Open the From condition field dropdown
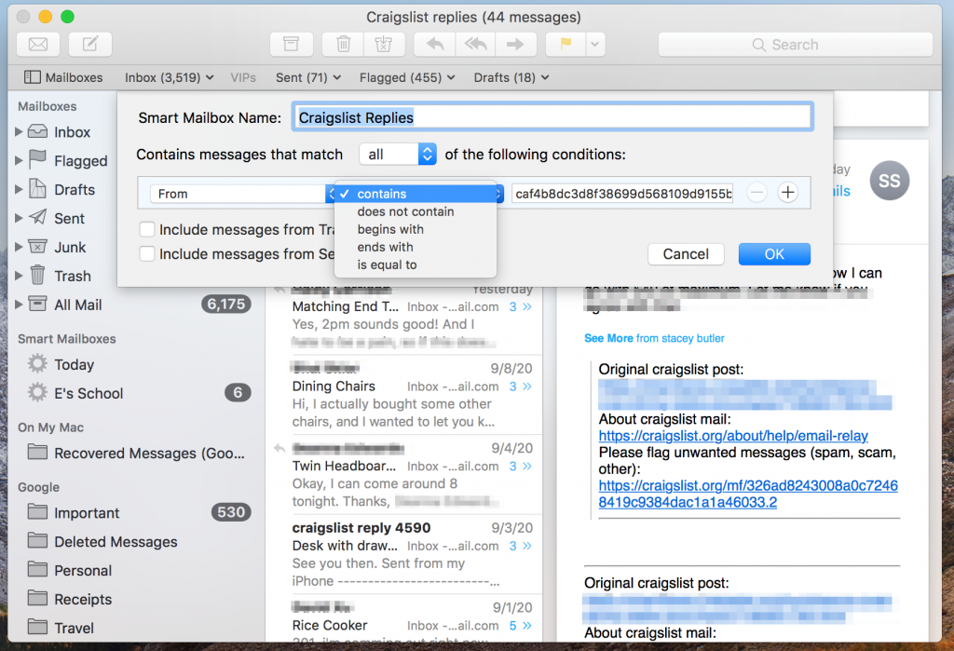The width and height of the screenshot is (954, 651). point(242,194)
